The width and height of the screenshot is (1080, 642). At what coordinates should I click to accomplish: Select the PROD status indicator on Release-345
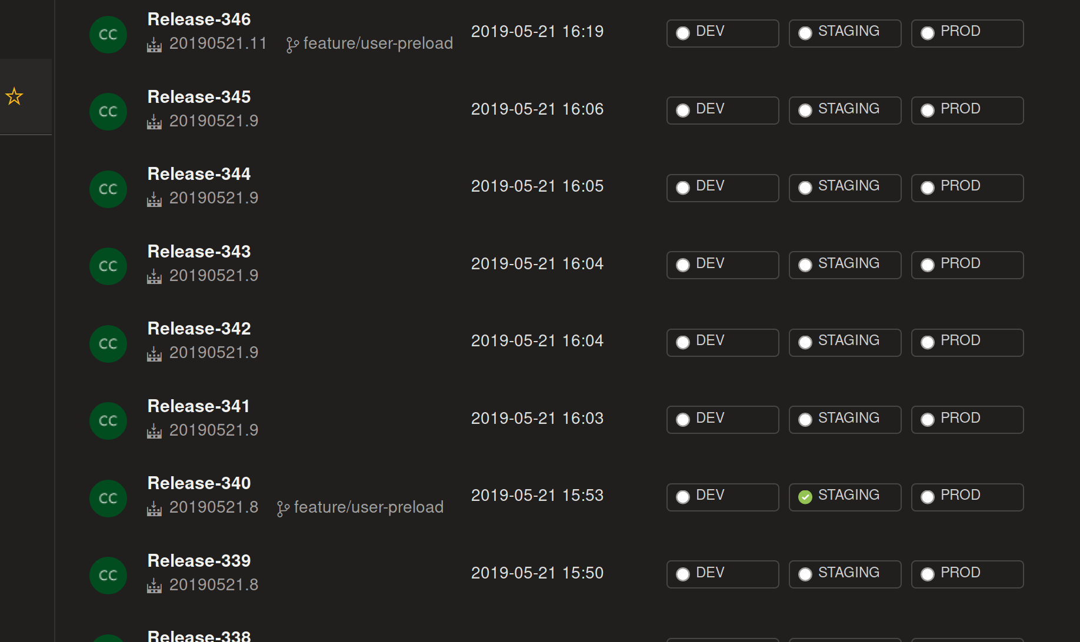tap(928, 110)
